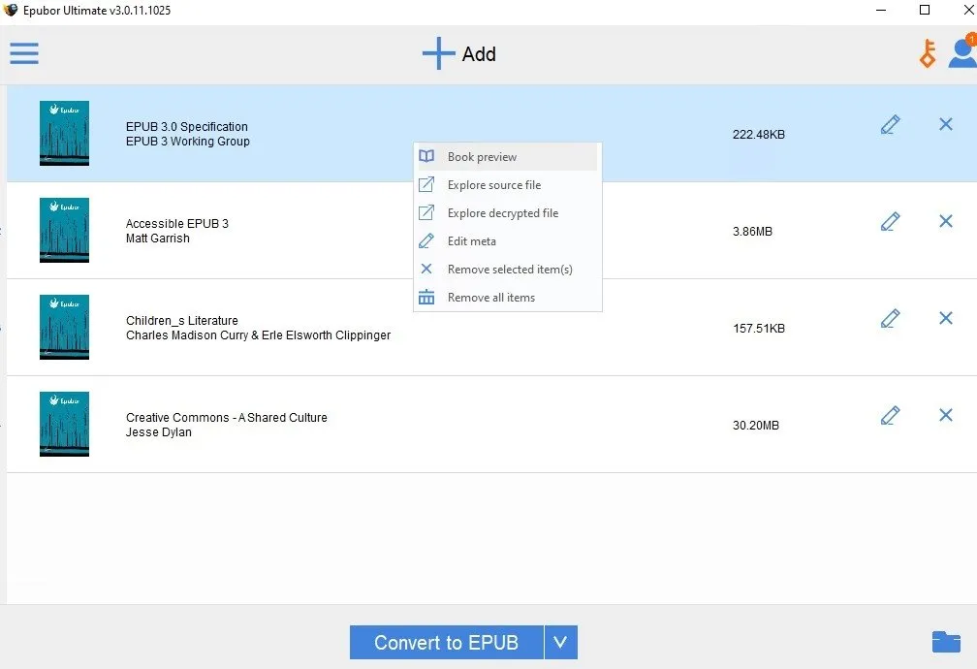The image size is (977, 669).
Task: Minimize the Epubor Ultimate window
Action: tap(880, 10)
